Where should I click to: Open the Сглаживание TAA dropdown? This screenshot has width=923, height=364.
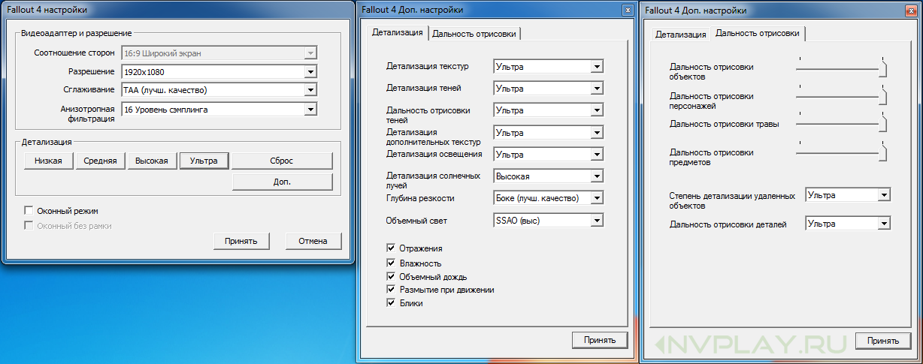point(219,90)
